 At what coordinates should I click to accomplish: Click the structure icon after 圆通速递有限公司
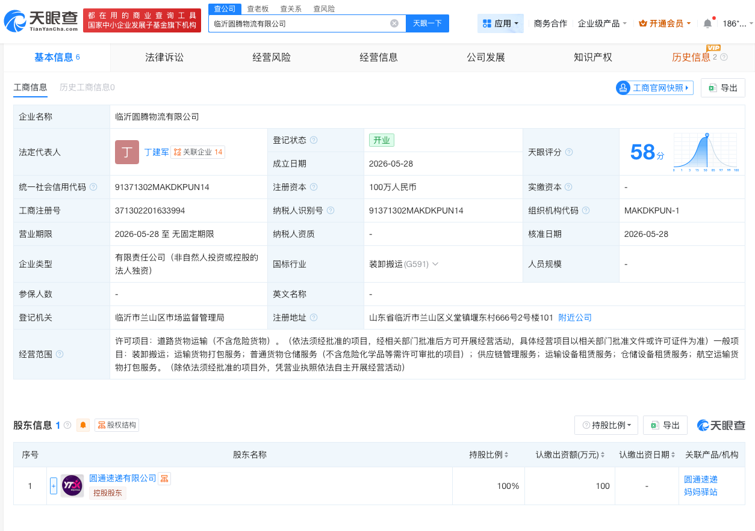point(164,479)
